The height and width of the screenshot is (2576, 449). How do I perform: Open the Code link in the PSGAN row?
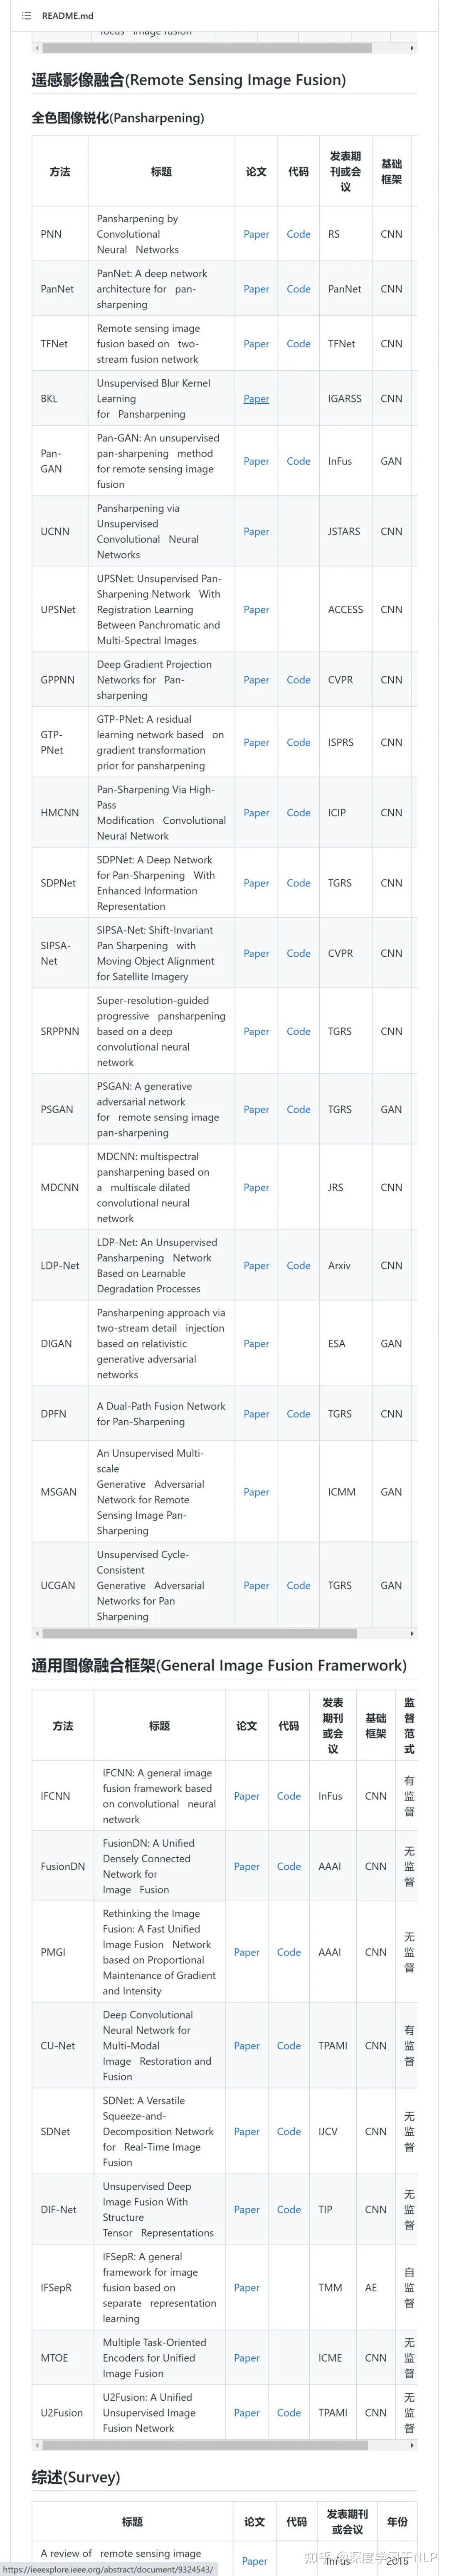coord(298,1110)
